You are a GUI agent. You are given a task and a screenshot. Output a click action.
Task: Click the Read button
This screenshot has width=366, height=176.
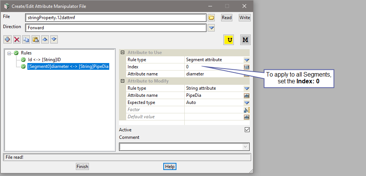click(227, 18)
